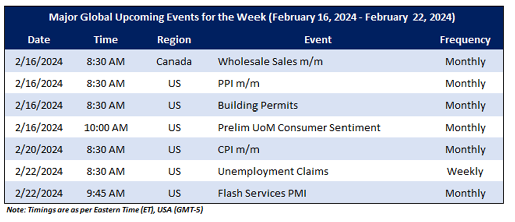
Task: Select the 2/20/2024 date cell
Action: coord(38,150)
